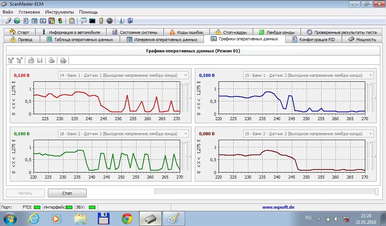Open the Internet Explorer taskbar icon

coord(34,218)
